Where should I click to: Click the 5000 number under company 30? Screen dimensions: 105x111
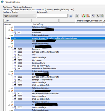pos(20,94)
